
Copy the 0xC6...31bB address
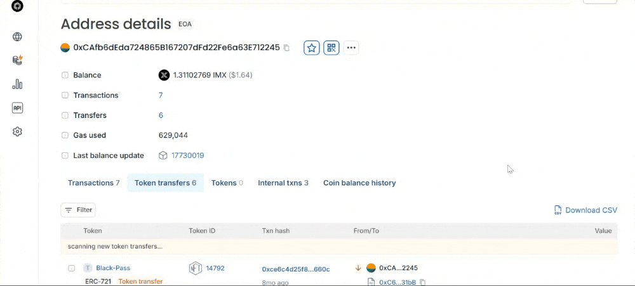(x=422, y=282)
